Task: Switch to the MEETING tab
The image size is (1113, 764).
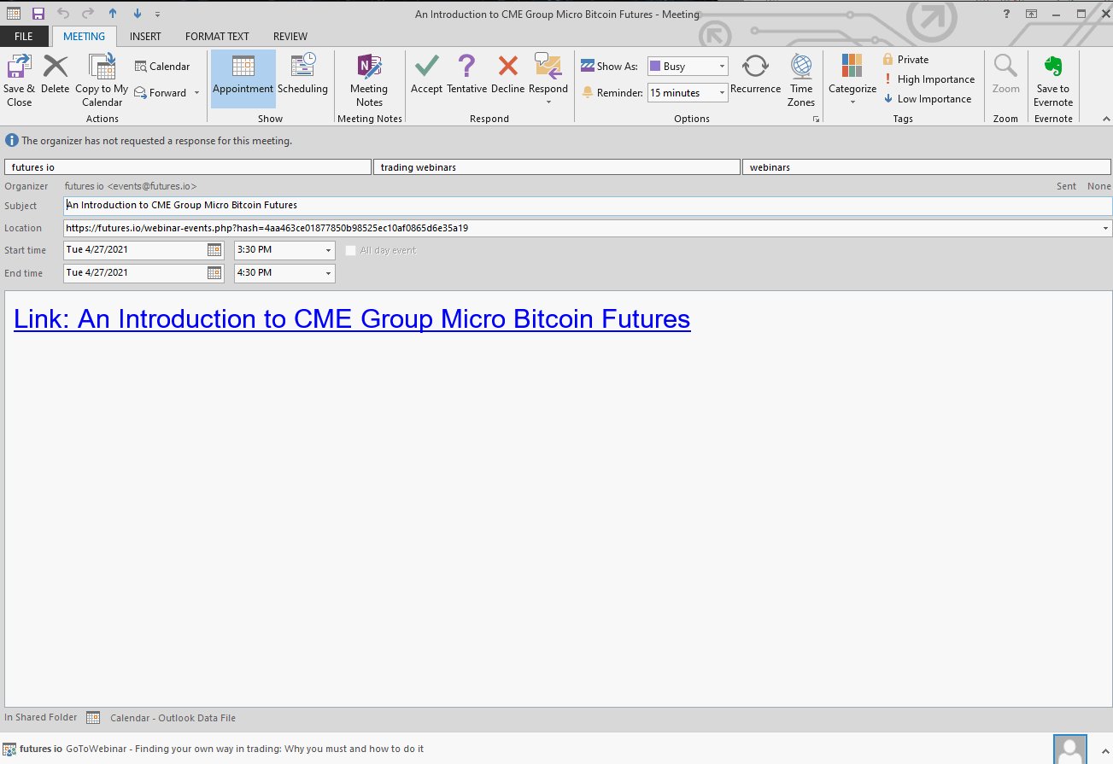Action: tap(85, 37)
